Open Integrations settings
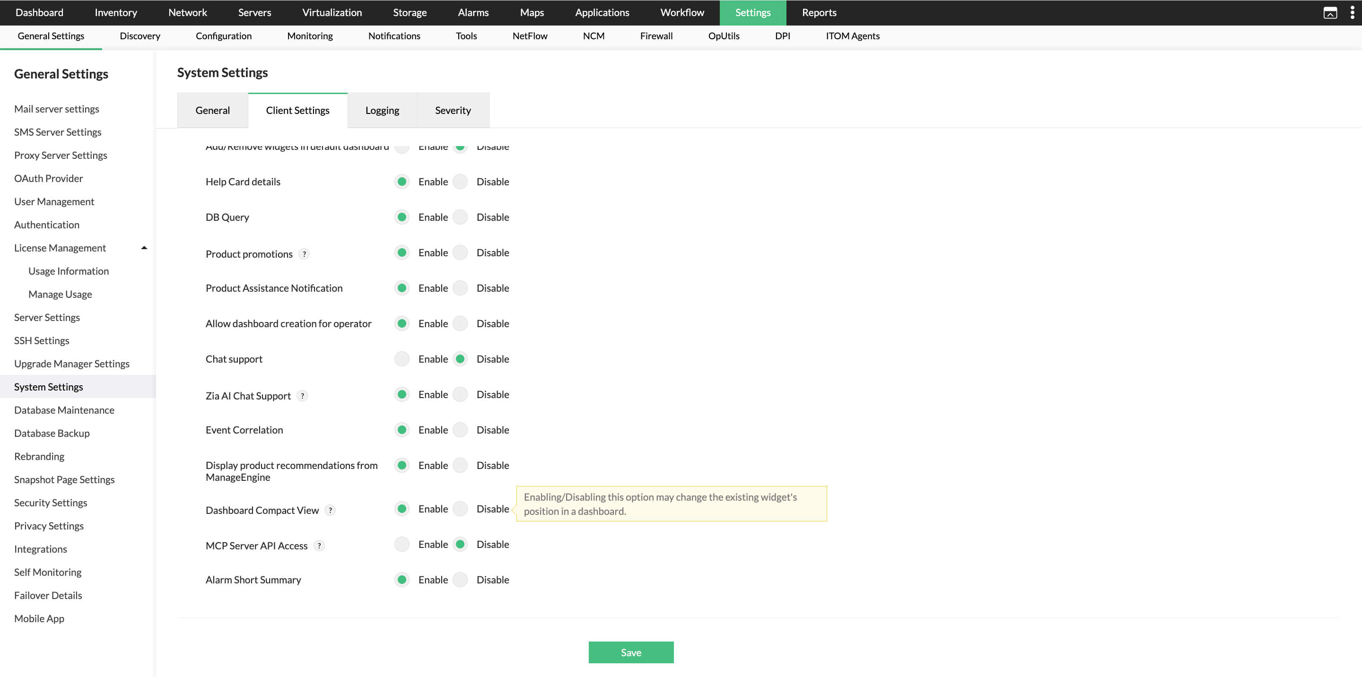 [41, 549]
